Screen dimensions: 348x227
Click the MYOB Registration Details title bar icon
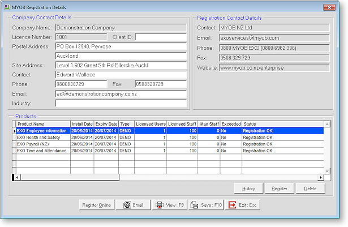pyautogui.click(x=7, y=7)
